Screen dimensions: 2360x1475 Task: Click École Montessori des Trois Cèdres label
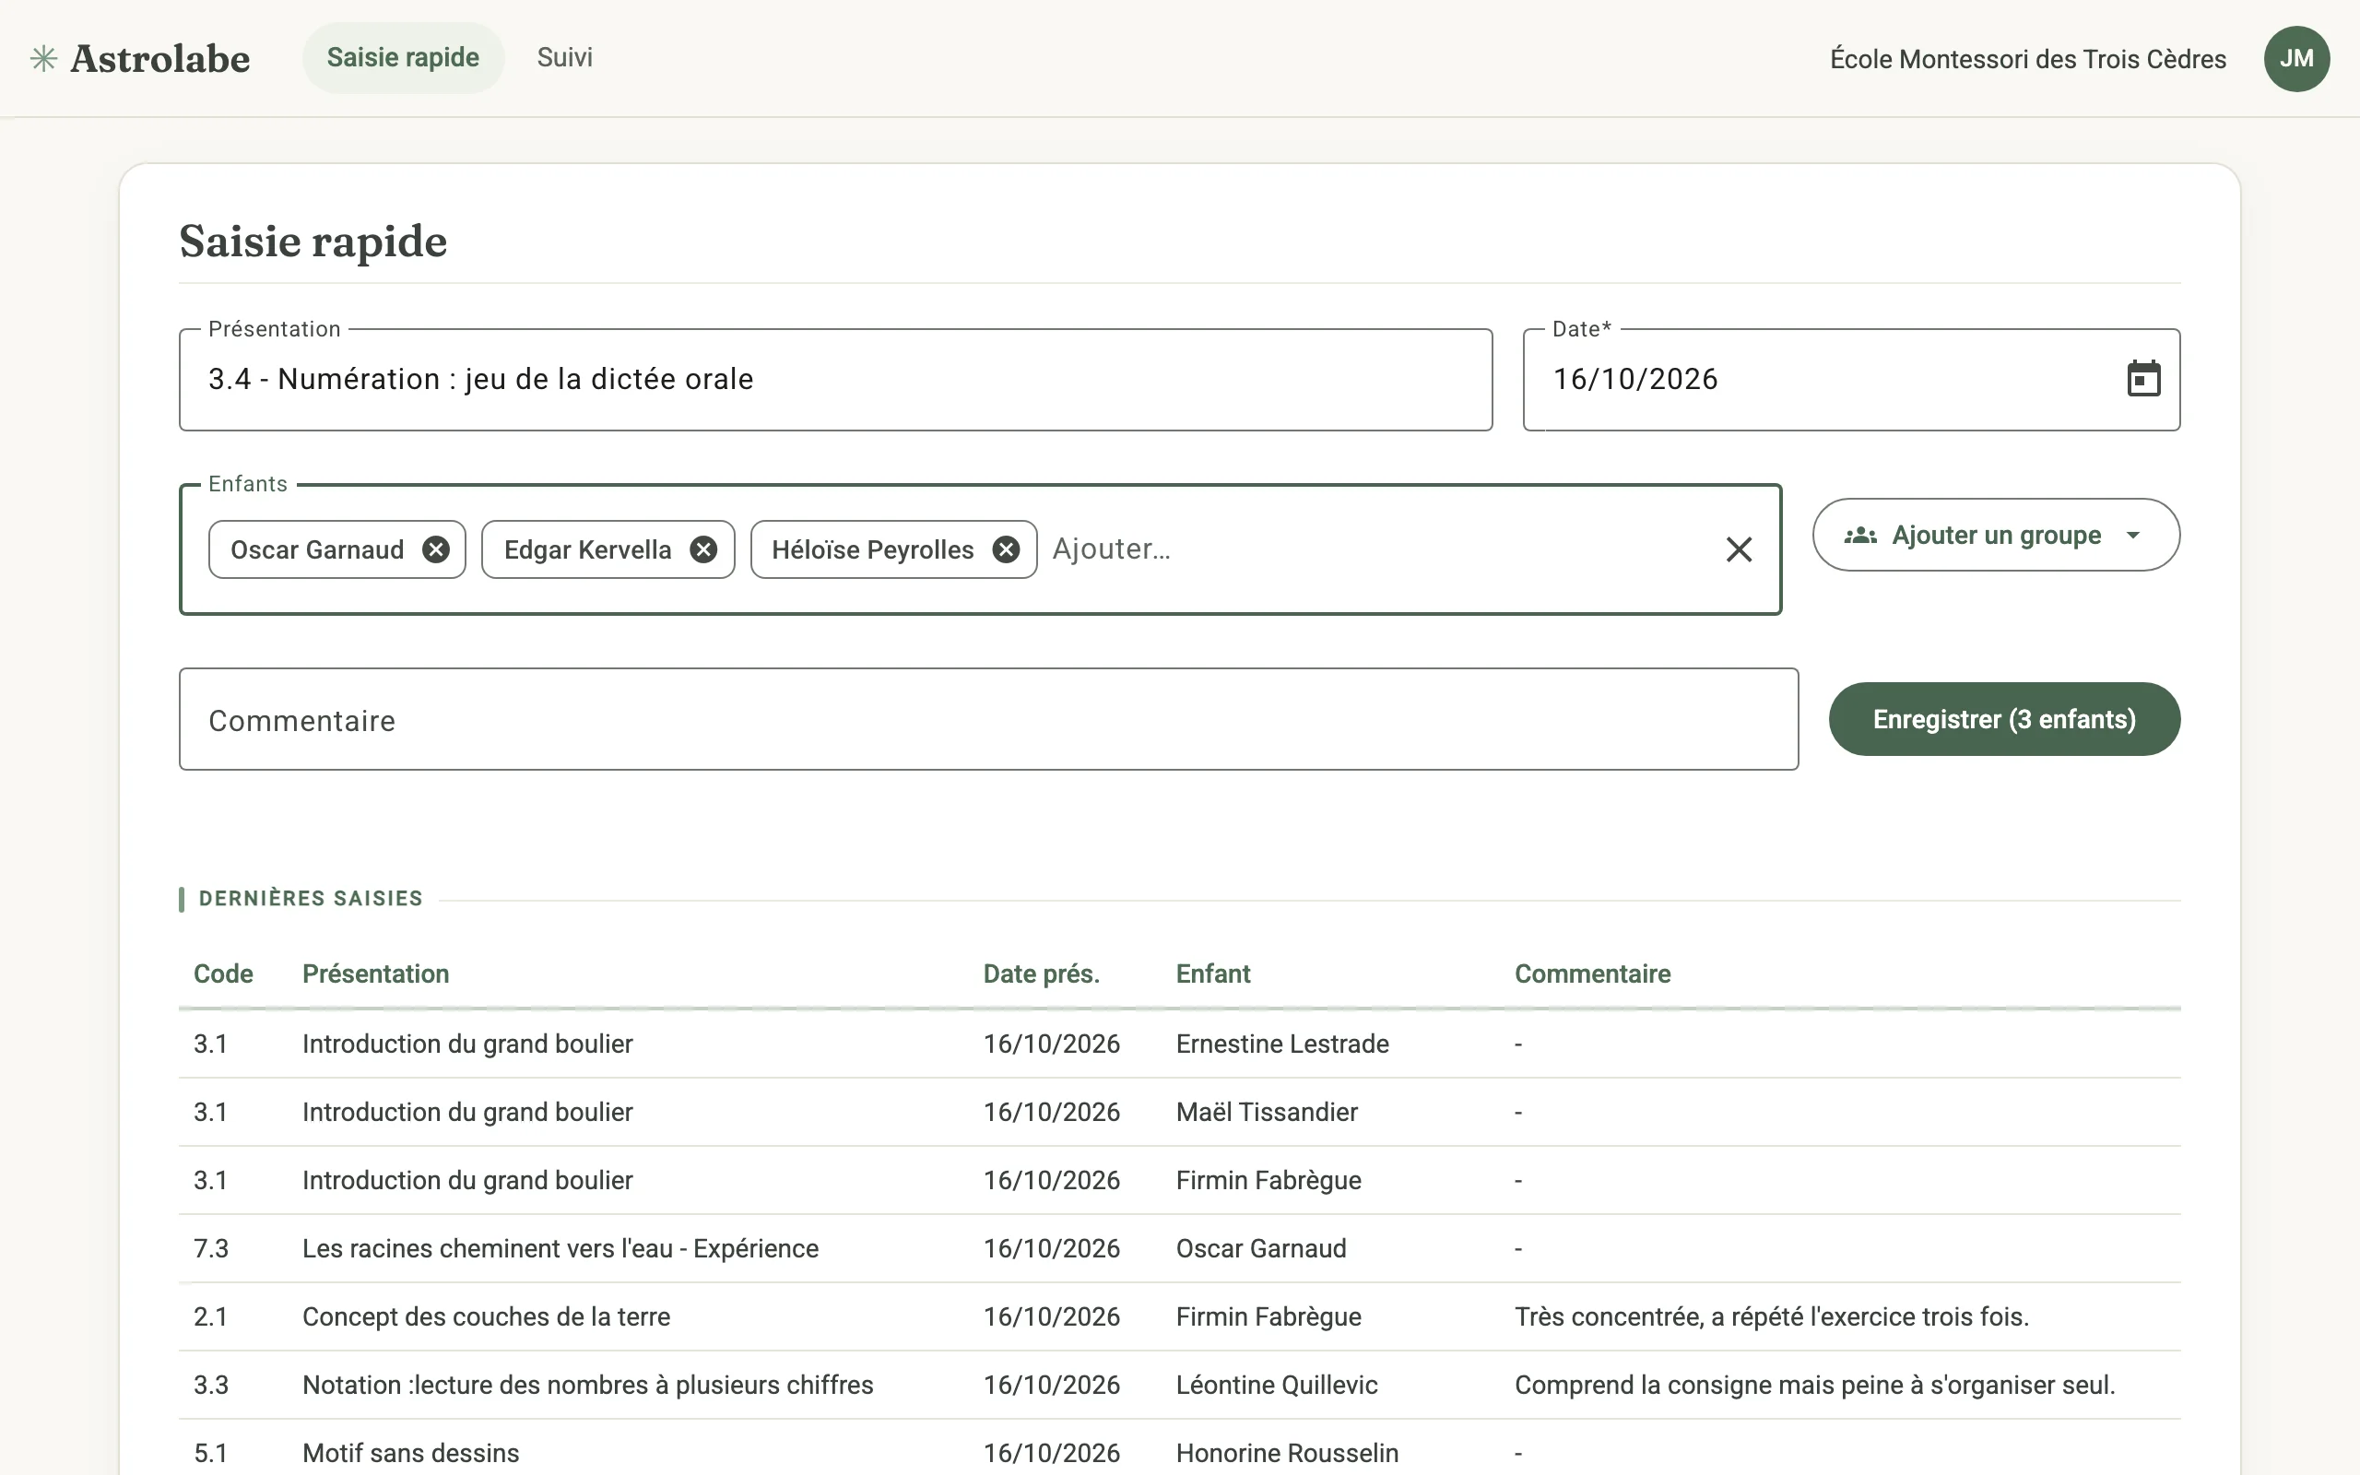click(x=2027, y=58)
